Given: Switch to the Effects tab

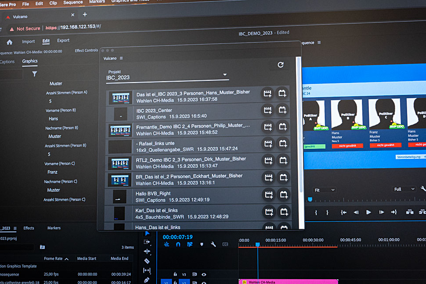Looking at the screenshot, I should [29, 228].
